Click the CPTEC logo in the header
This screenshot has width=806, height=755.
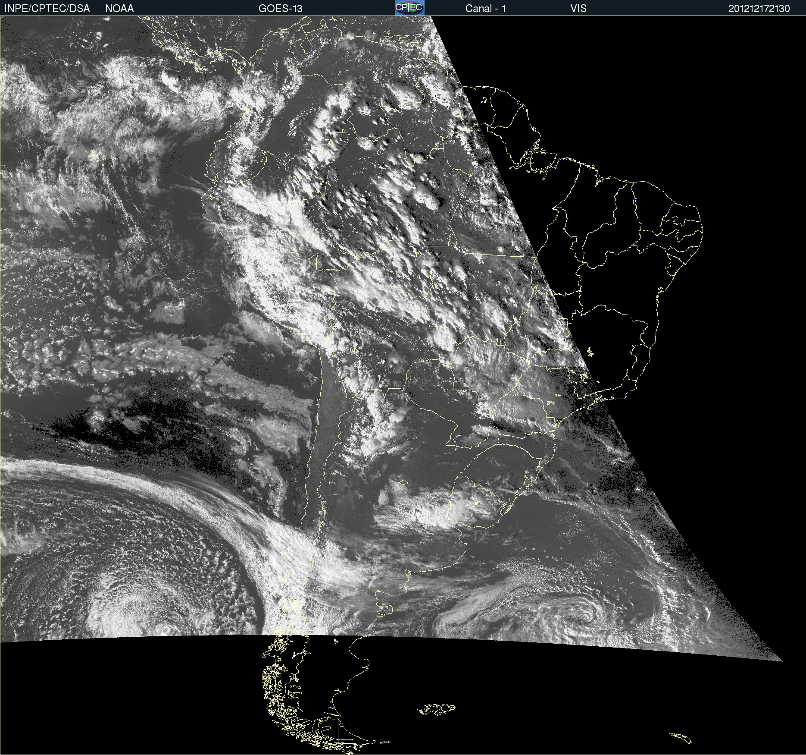(x=409, y=8)
